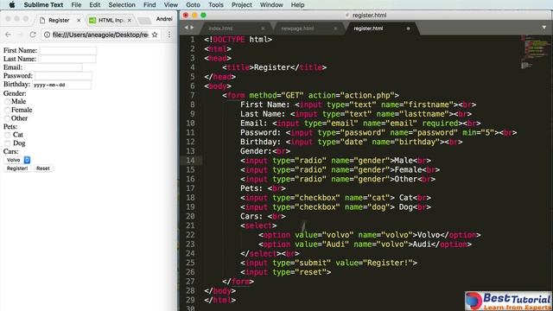
Task: Close the Register browser tab
Action: point(79,20)
